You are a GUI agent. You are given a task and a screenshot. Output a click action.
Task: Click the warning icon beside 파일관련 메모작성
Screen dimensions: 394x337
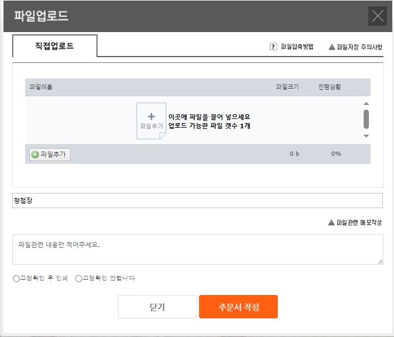pos(331,222)
